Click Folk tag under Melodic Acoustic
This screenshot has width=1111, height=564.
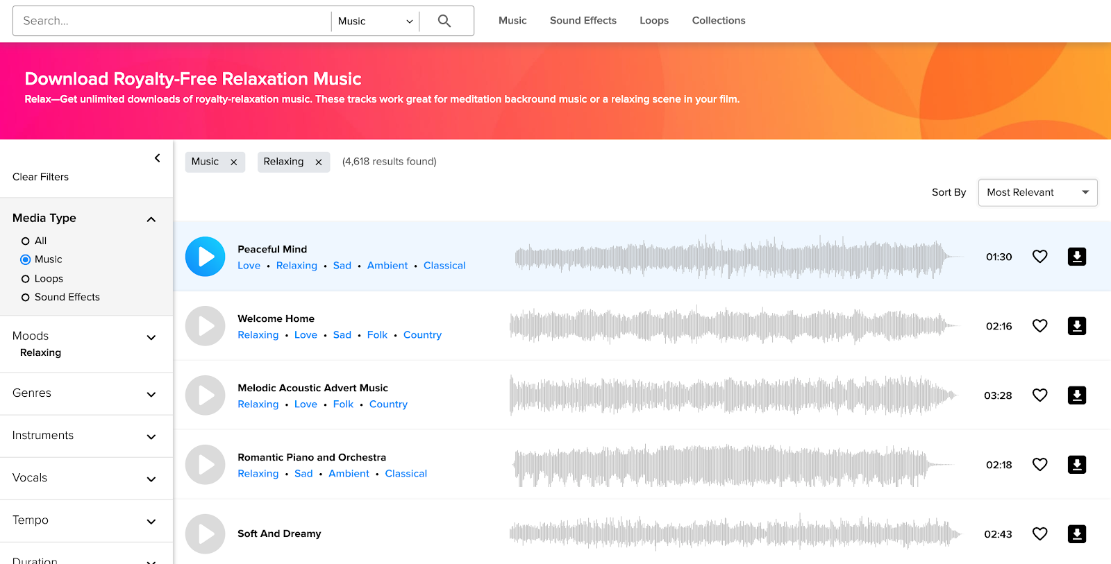(x=343, y=404)
